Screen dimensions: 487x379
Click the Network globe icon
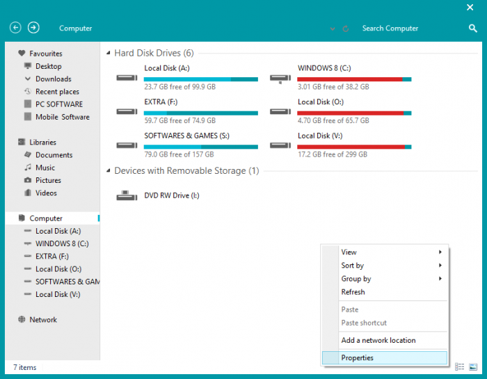pos(22,319)
